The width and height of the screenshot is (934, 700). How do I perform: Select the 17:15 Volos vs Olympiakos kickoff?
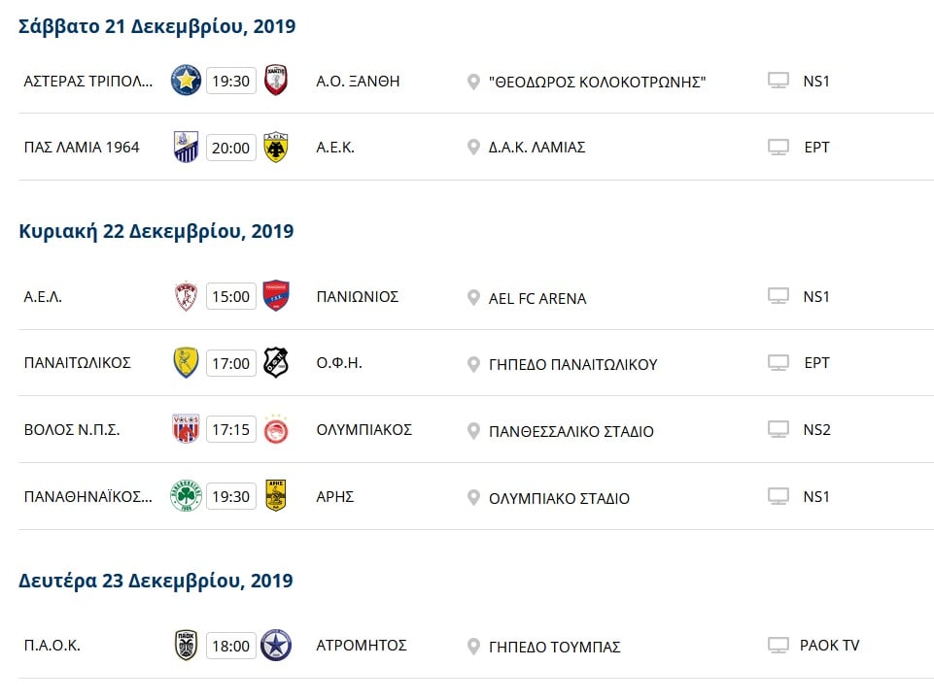pos(230,429)
